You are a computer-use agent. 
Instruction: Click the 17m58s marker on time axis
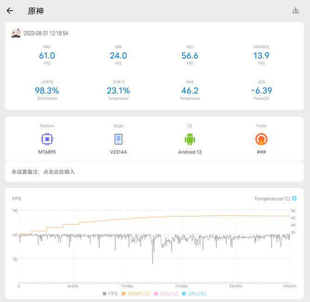tap(181, 286)
